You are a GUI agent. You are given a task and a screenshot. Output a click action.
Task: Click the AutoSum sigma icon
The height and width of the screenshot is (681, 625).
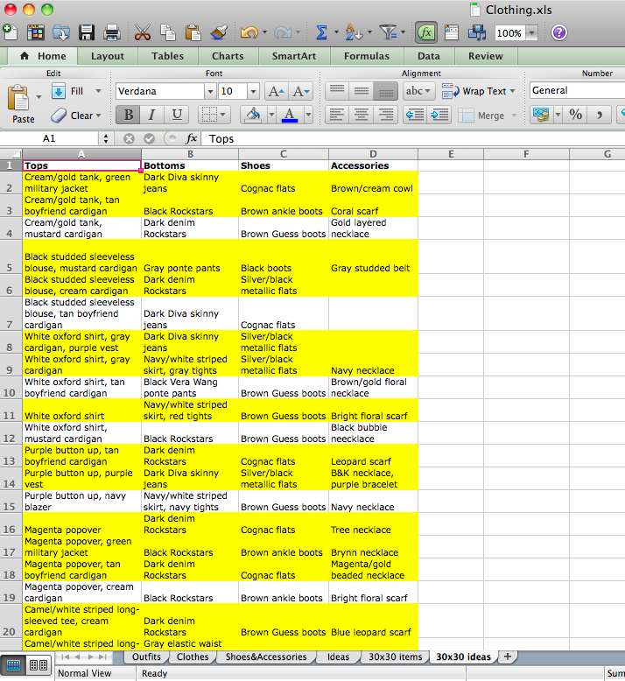click(x=321, y=32)
